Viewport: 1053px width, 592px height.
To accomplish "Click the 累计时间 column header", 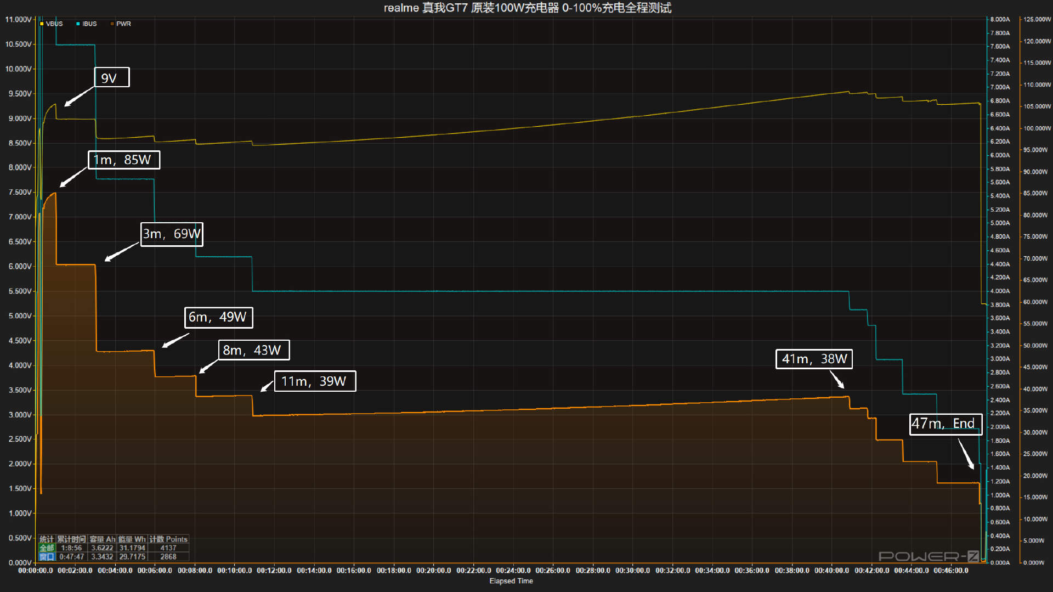I will pos(71,539).
